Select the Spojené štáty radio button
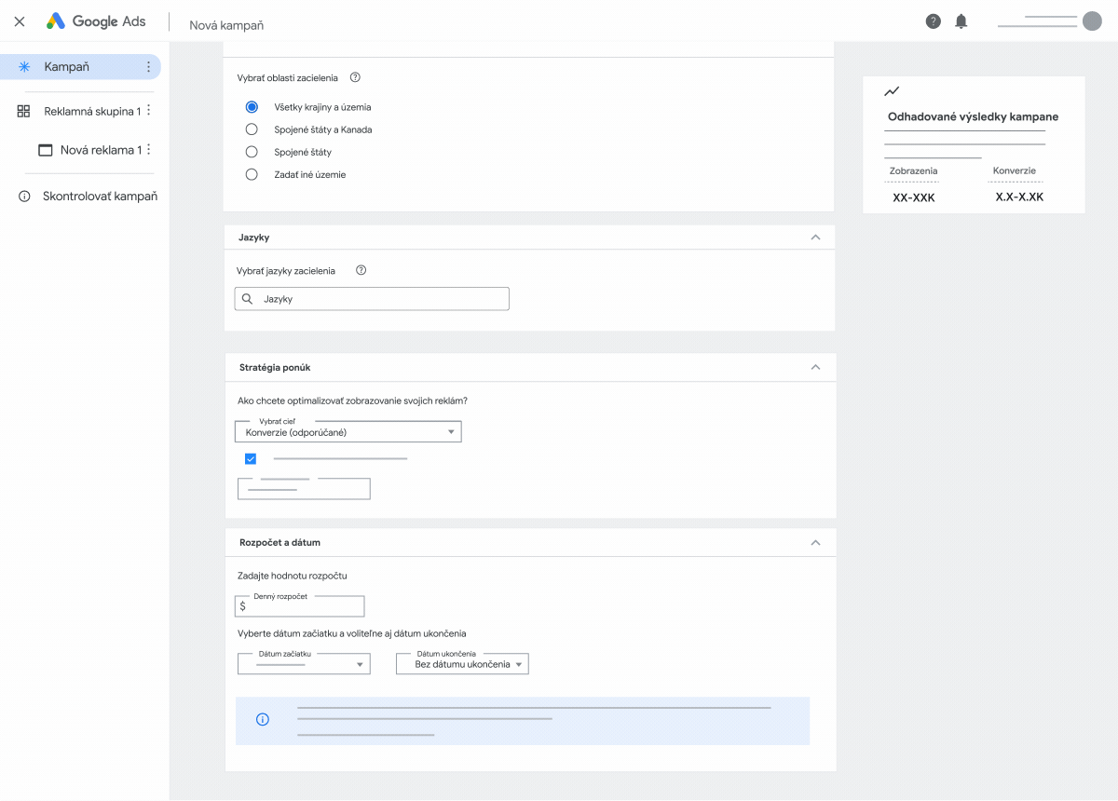 pos(252,152)
